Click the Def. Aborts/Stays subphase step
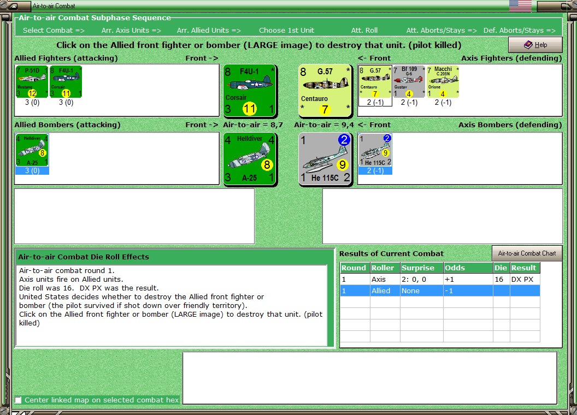Viewport: 577px width, 415px height. pyautogui.click(x=519, y=31)
